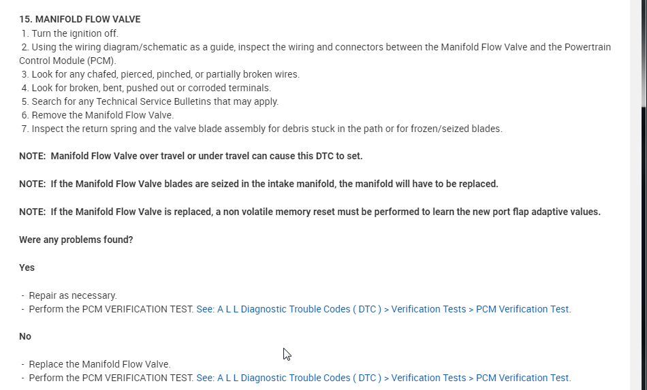Click the bold 'No' answer label
This screenshot has width=647, height=390.
pyautogui.click(x=25, y=336)
